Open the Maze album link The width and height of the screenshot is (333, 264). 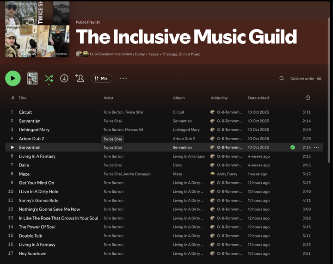coord(178,174)
